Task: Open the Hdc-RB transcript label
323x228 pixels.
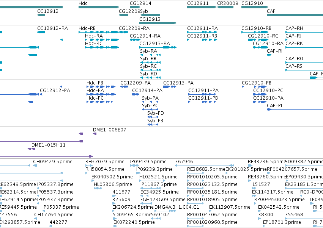Action: coord(87,28)
